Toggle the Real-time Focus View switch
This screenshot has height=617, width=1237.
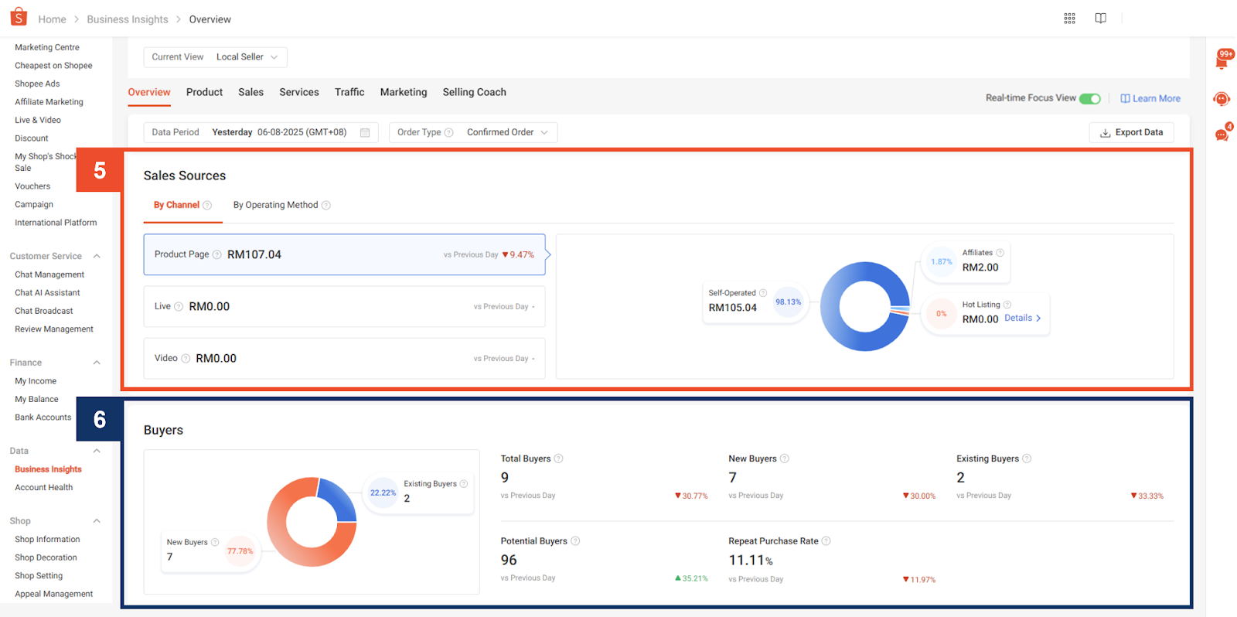click(1090, 98)
